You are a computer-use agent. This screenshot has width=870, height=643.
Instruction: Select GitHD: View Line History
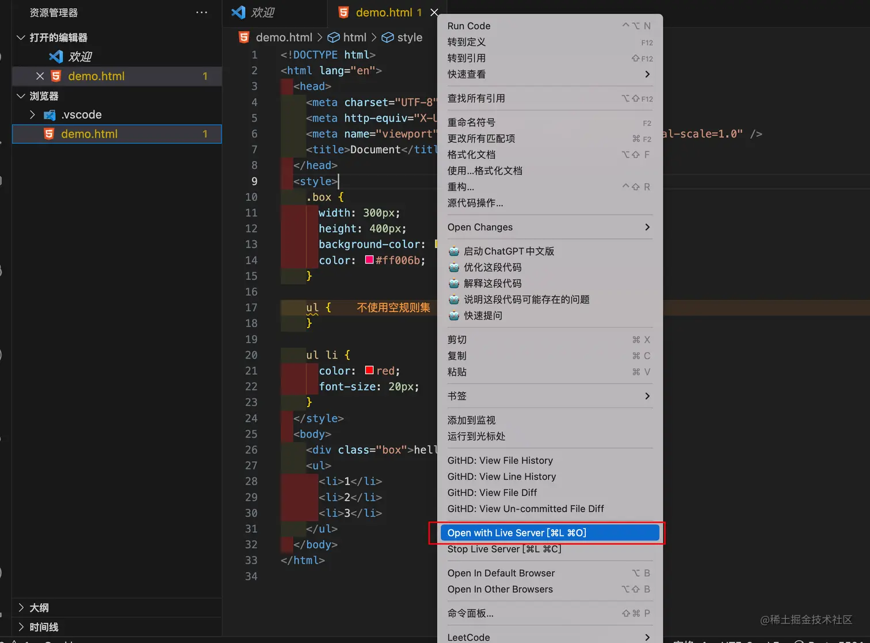pos(550,477)
